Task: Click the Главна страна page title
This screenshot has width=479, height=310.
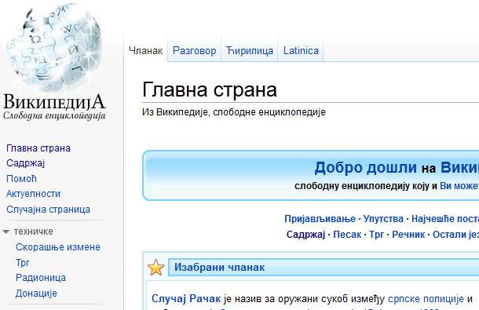Action: coord(210,89)
